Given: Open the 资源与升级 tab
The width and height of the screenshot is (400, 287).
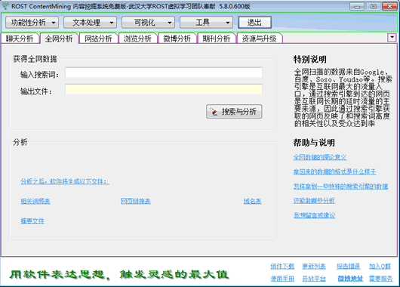Looking at the screenshot, I should 260,39.
